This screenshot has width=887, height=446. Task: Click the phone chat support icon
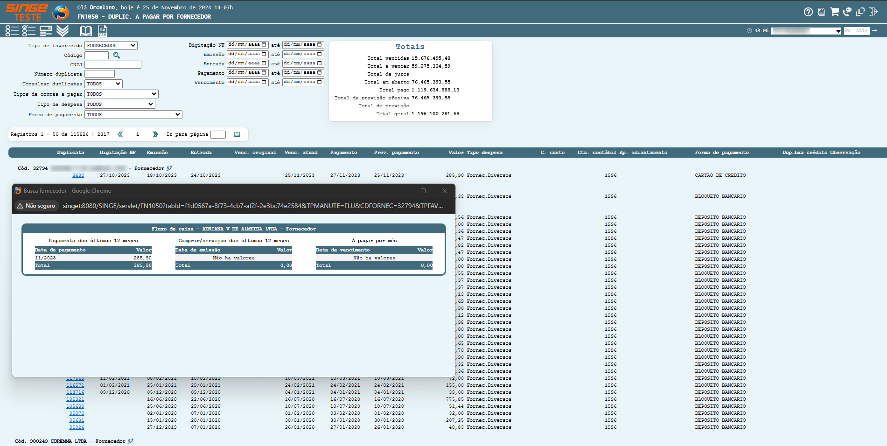point(847,12)
